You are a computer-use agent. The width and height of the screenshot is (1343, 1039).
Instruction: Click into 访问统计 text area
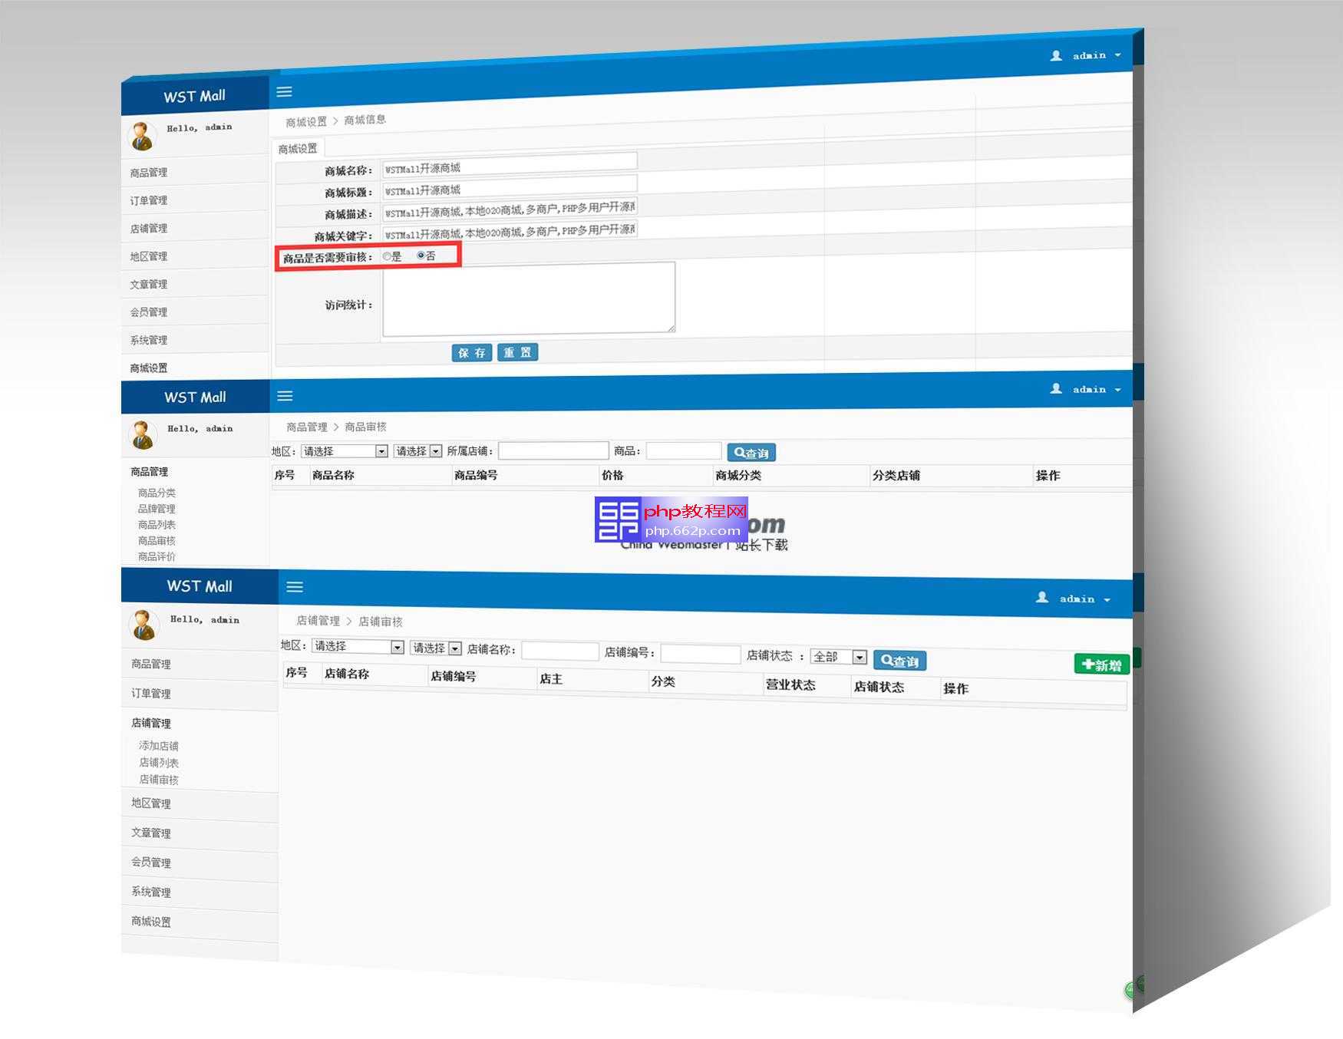pyautogui.click(x=529, y=299)
